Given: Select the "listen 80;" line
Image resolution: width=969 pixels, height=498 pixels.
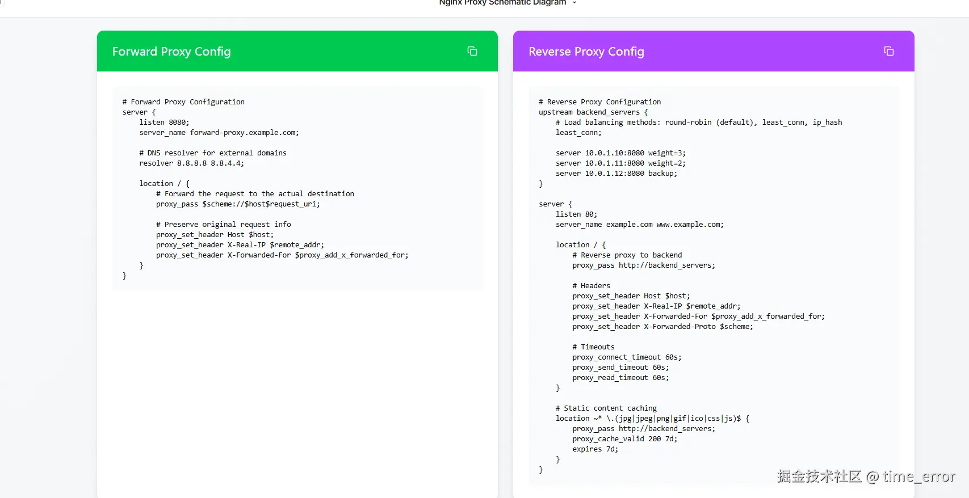Looking at the screenshot, I should tap(577, 214).
